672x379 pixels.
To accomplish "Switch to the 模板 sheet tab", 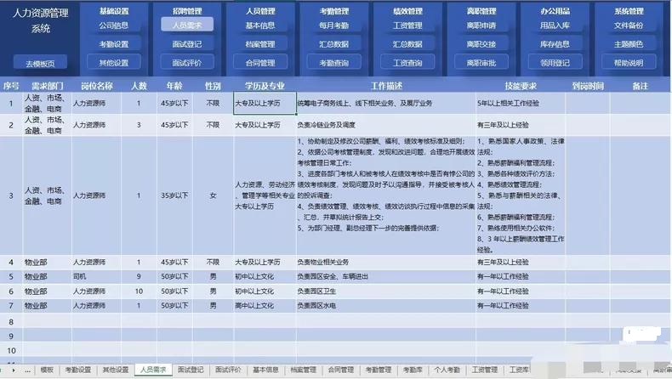I will [x=47, y=371].
